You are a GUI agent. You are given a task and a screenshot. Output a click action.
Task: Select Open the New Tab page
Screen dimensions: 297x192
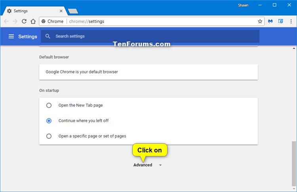[49, 105]
